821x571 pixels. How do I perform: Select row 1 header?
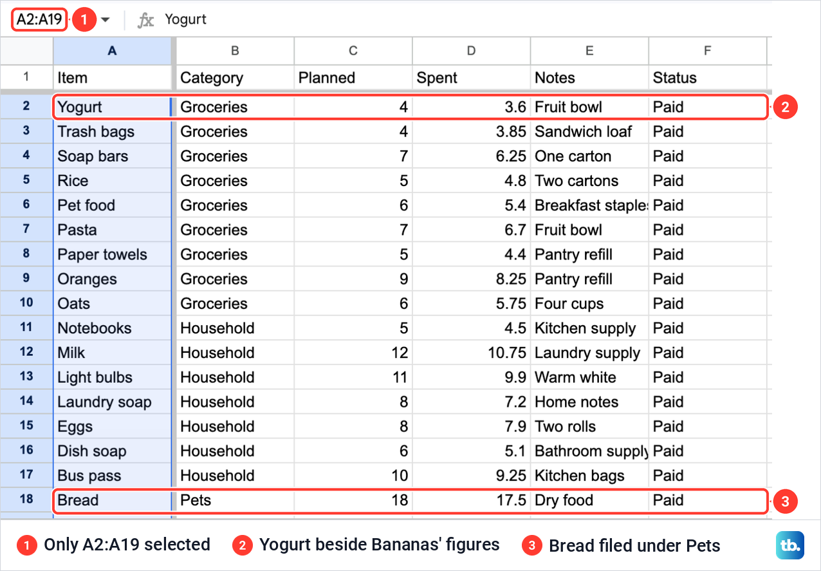pyautogui.click(x=26, y=77)
